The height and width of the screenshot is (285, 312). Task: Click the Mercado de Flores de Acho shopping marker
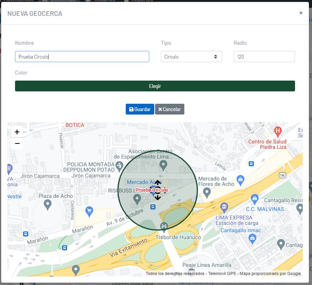tap(240, 180)
